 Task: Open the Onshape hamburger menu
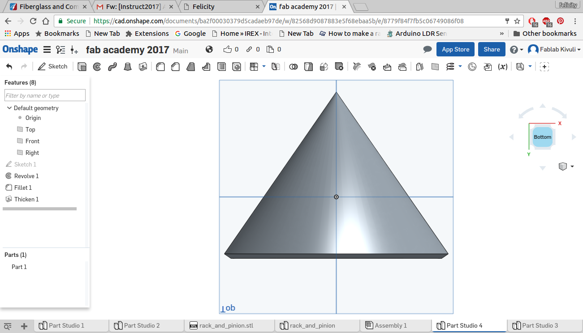click(47, 50)
